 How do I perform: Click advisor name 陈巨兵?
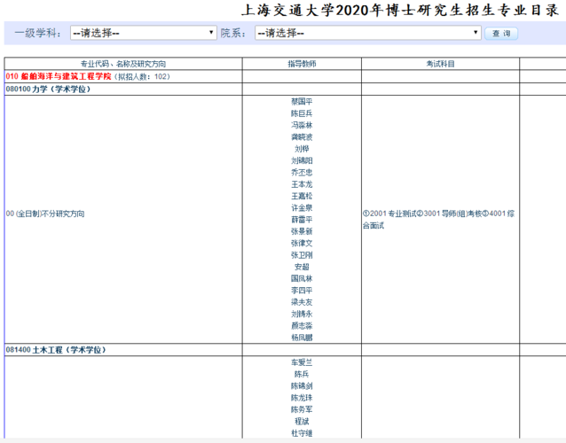pos(302,113)
